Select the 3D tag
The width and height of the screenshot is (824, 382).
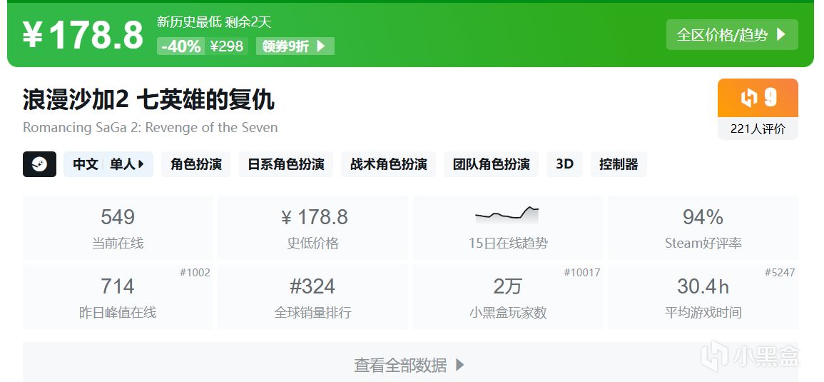(564, 164)
